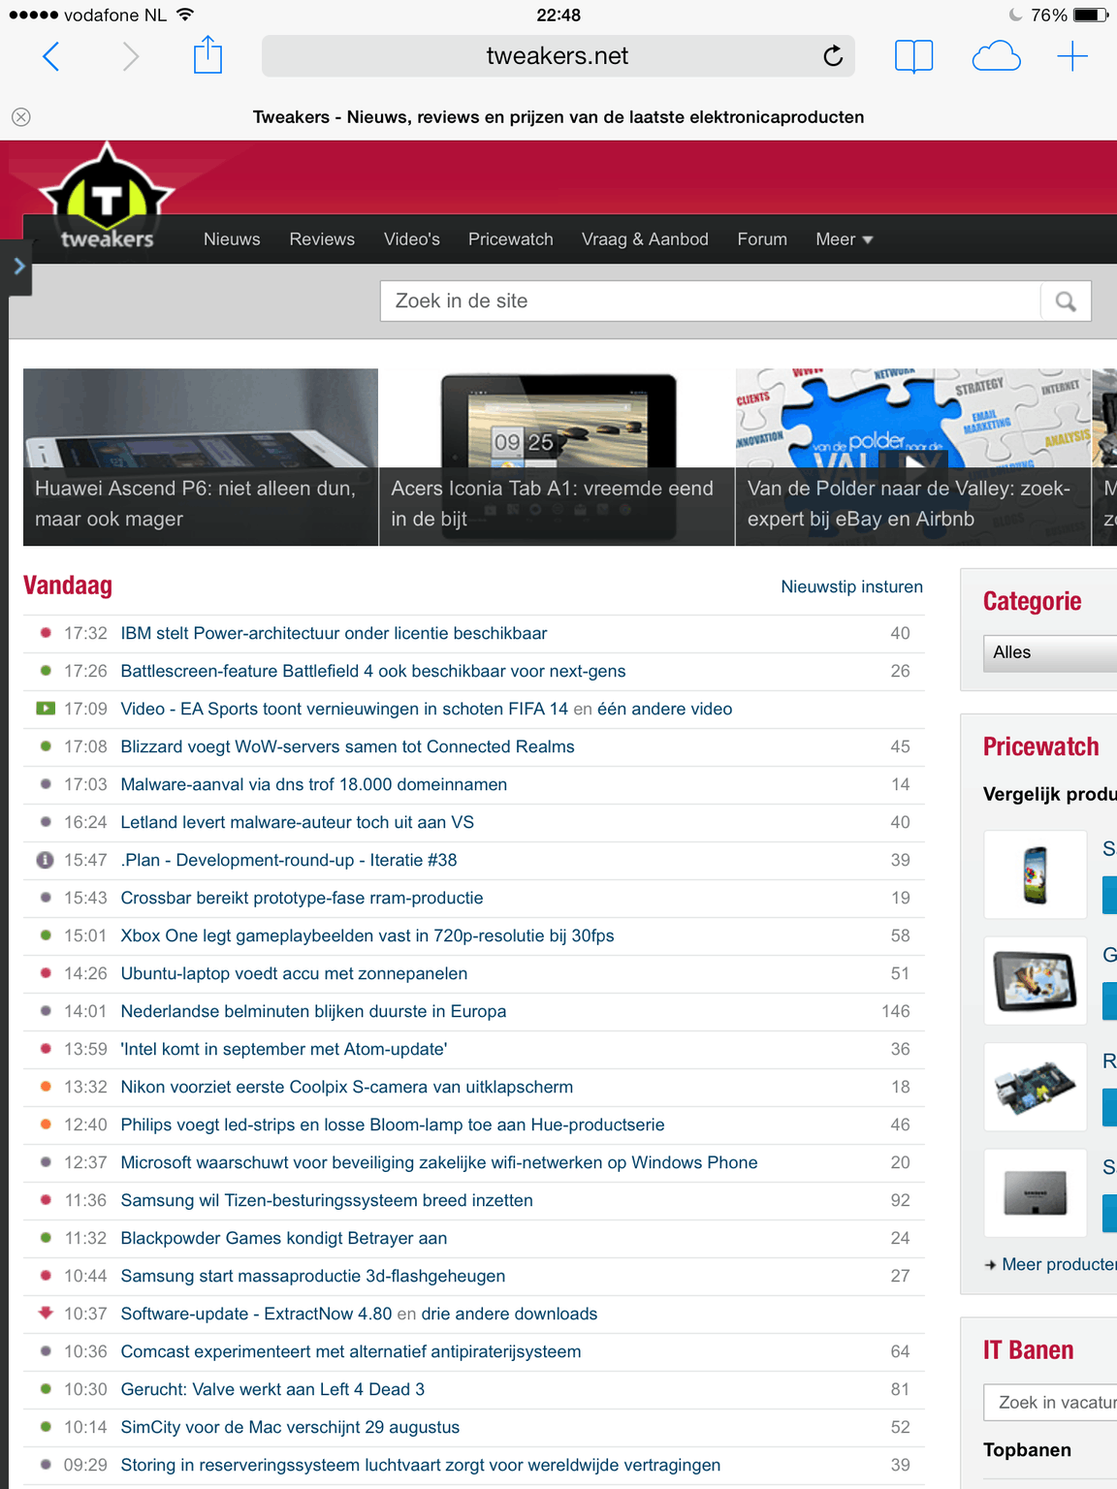Open the share sheet icon
Viewport: 1117px width, 1489px height.
coord(207,54)
